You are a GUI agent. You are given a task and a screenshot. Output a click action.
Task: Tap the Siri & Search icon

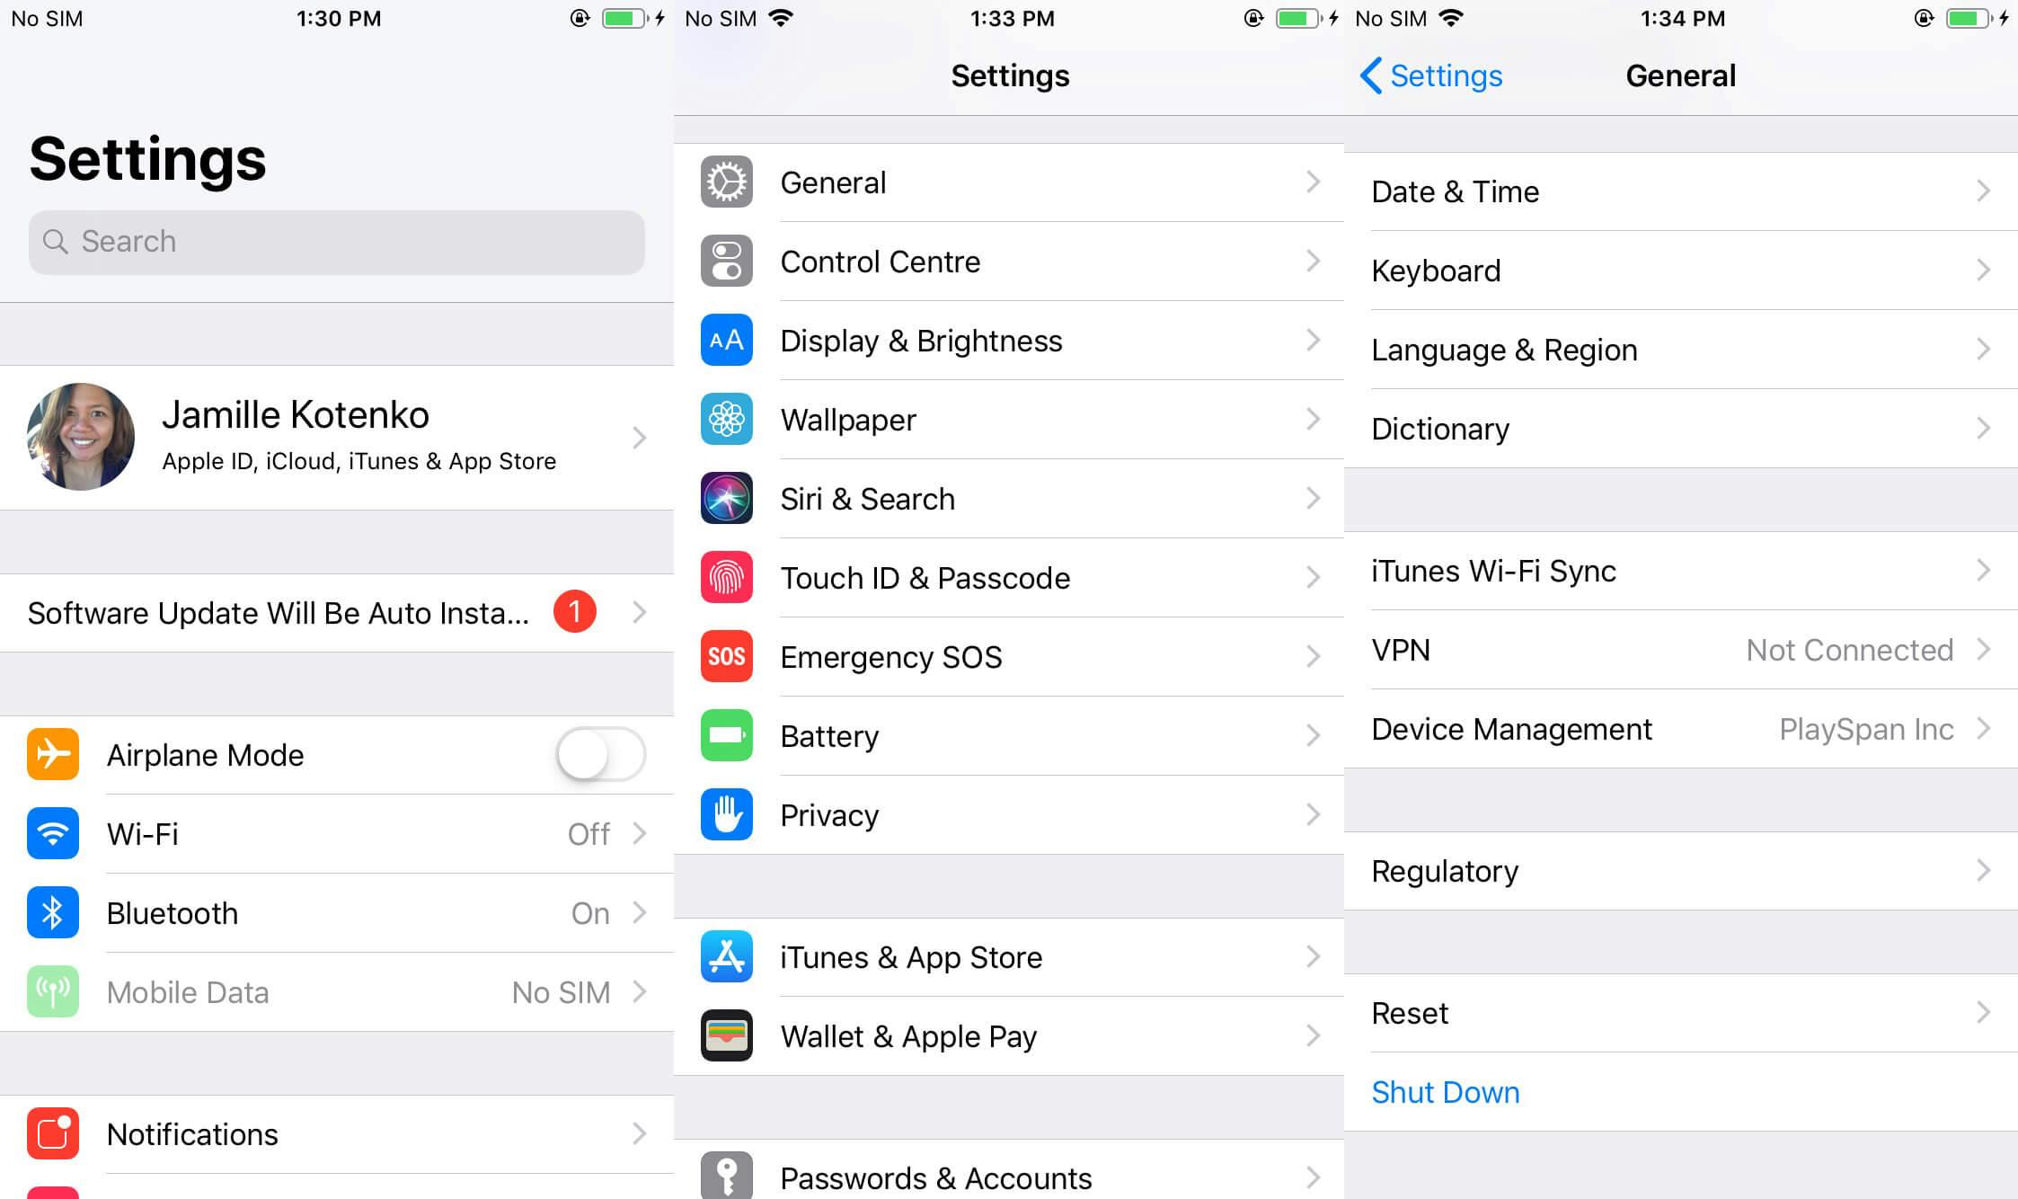(726, 498)
